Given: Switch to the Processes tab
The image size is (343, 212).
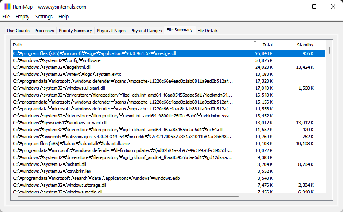Looking at the screenshot, I should (x=44, y=31).
